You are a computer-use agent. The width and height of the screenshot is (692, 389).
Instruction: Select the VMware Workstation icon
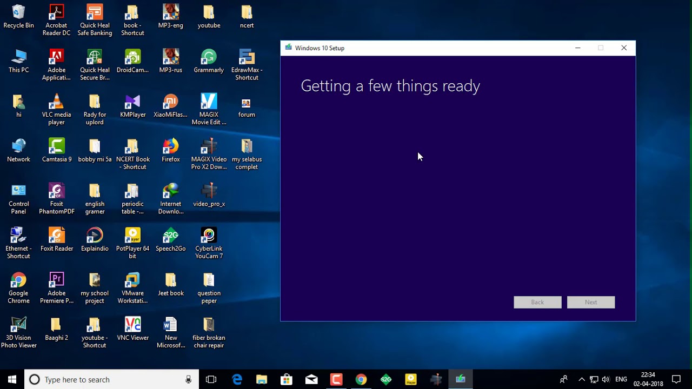(x=132, y=288)
